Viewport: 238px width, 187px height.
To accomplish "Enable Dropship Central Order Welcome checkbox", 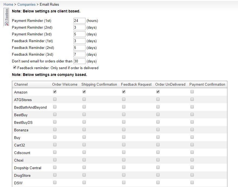I will click(x=55, y=167).
